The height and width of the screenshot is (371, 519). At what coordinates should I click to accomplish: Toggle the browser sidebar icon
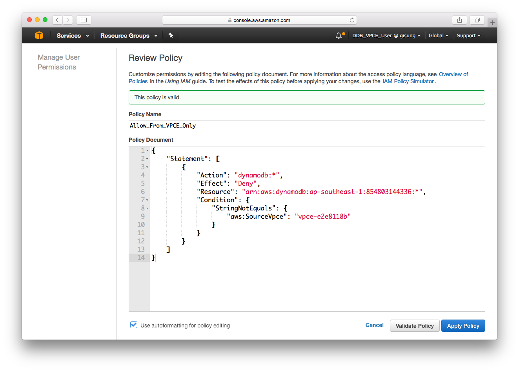83,20
